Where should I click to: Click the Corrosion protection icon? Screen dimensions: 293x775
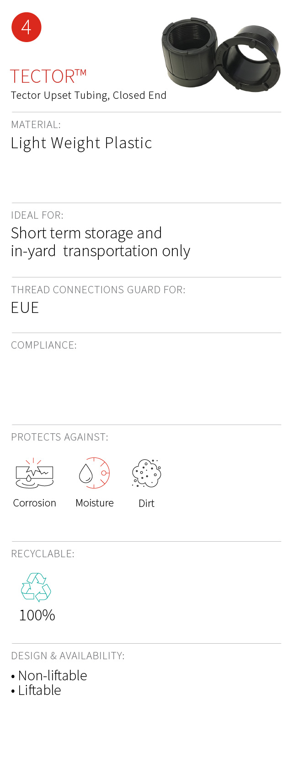click(x=34, y=474)
